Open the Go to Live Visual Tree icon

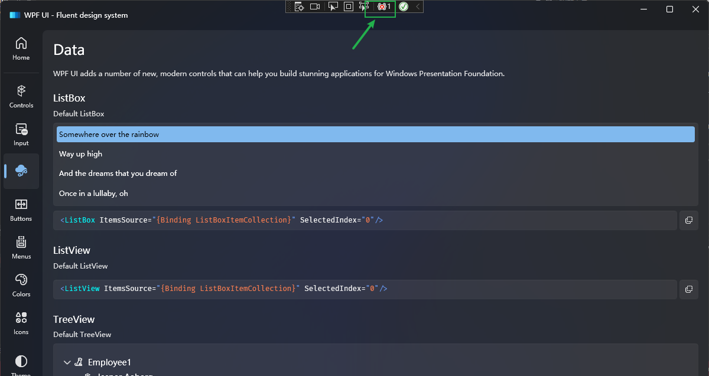[299, 6]
